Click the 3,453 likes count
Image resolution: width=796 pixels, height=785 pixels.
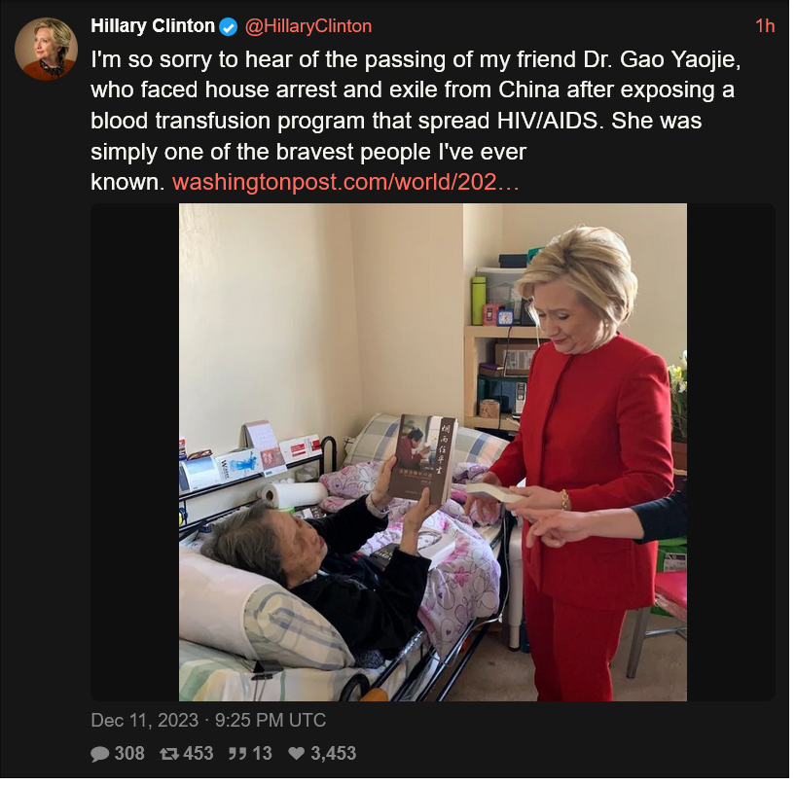coord(333,754)
